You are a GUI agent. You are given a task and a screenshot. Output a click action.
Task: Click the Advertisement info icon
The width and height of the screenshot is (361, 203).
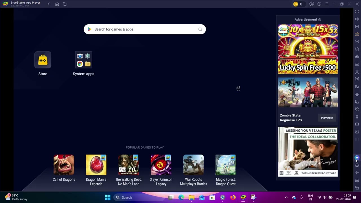coord(320,20)
